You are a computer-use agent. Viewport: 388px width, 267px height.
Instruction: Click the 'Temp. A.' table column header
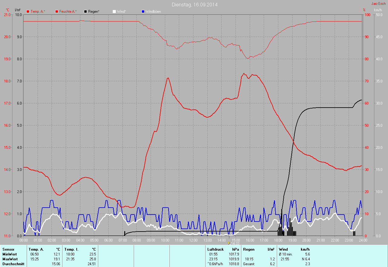[x=36, y=249]
